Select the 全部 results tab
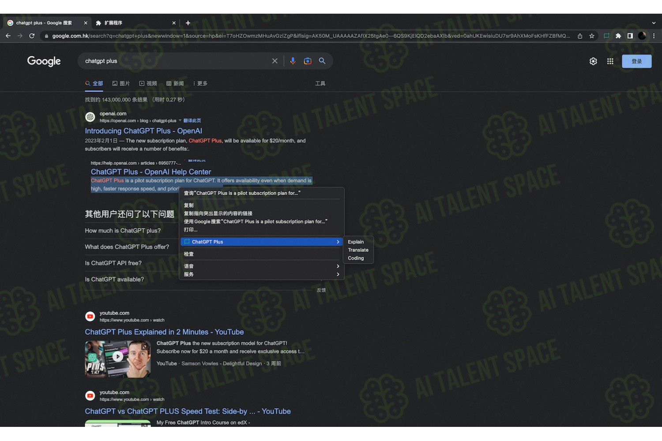This screenshot has height=441, width=662. pos(94,83)
